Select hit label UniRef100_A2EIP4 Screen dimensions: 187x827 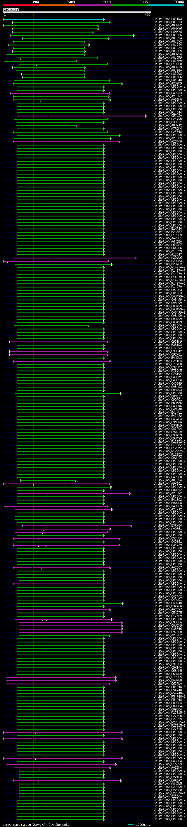click(168, 361)
